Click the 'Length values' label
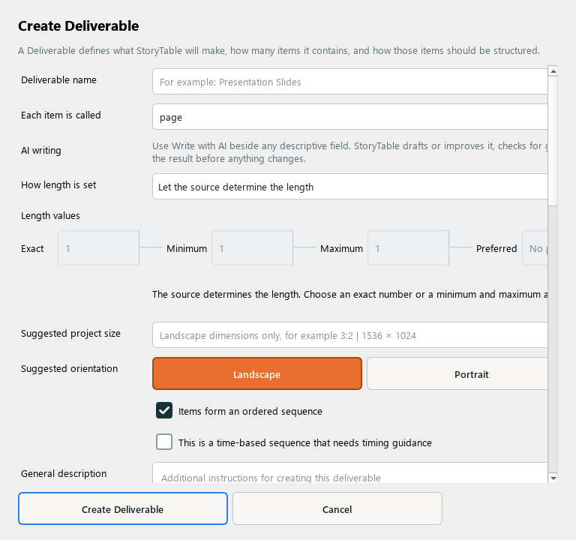The width and height of the screenshot is (576, 540). (50, 216)
